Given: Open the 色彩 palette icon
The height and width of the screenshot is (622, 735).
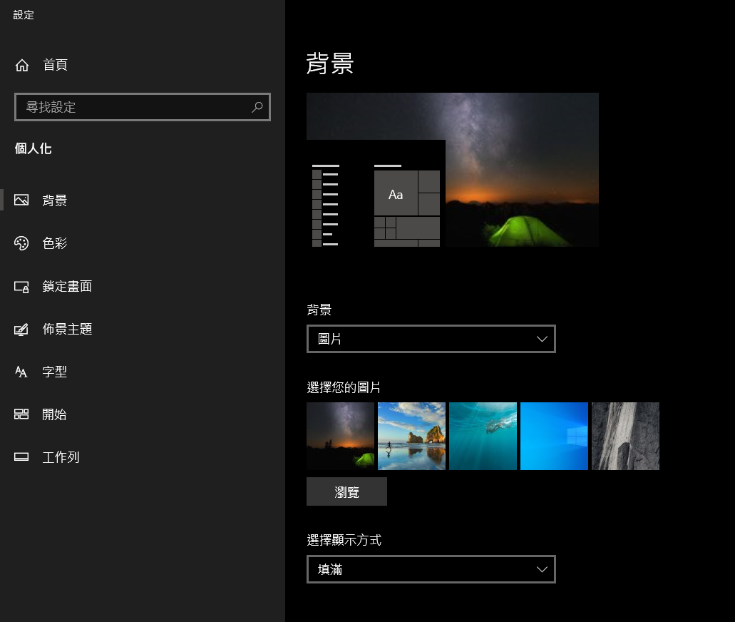Looking at the screenshot, I should [21, 243].
